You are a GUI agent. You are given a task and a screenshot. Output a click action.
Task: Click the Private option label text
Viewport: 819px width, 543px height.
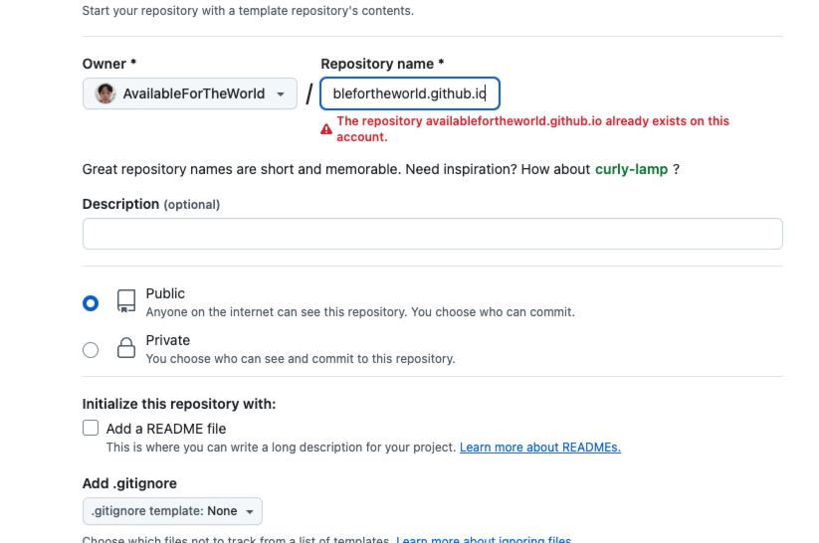(x=167, y=340)
